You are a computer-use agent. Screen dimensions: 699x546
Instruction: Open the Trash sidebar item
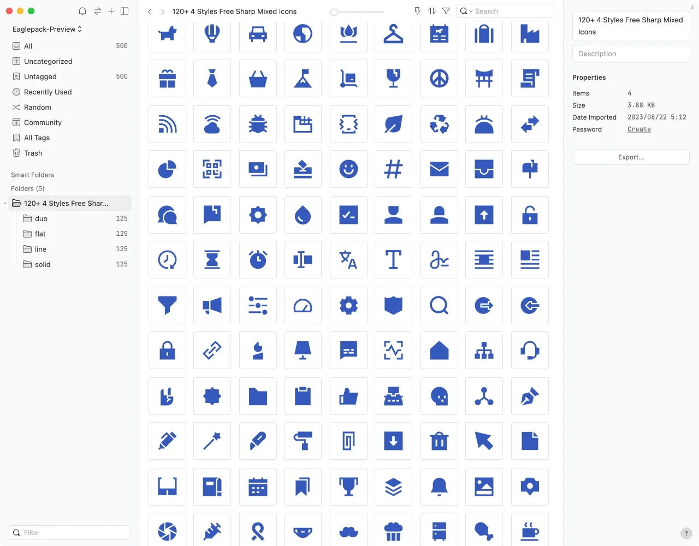pos(33,153)
